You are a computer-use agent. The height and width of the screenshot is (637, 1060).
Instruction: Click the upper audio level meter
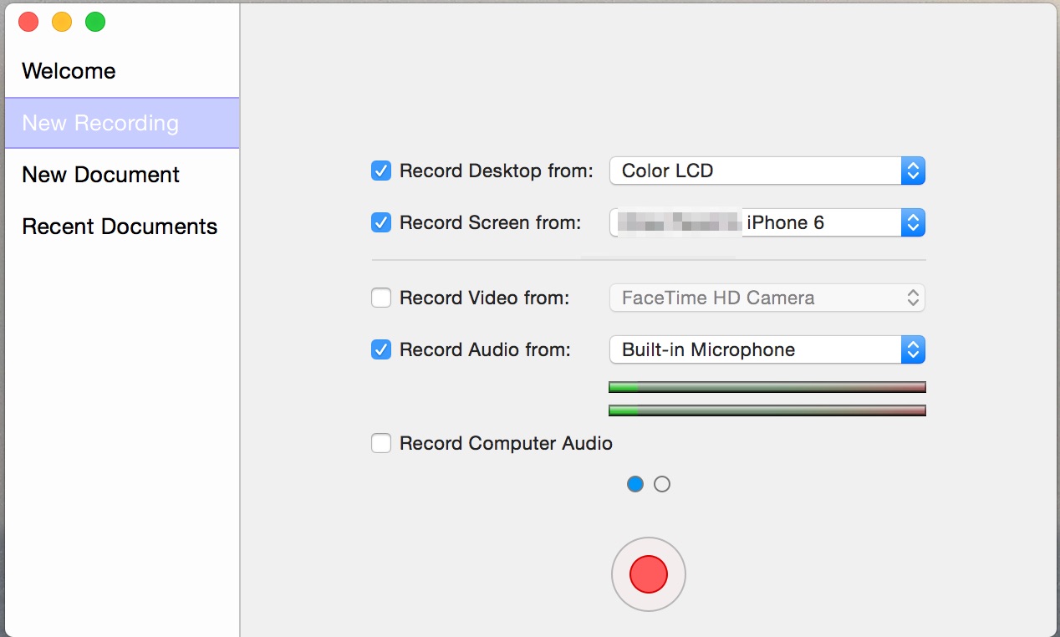767,387
